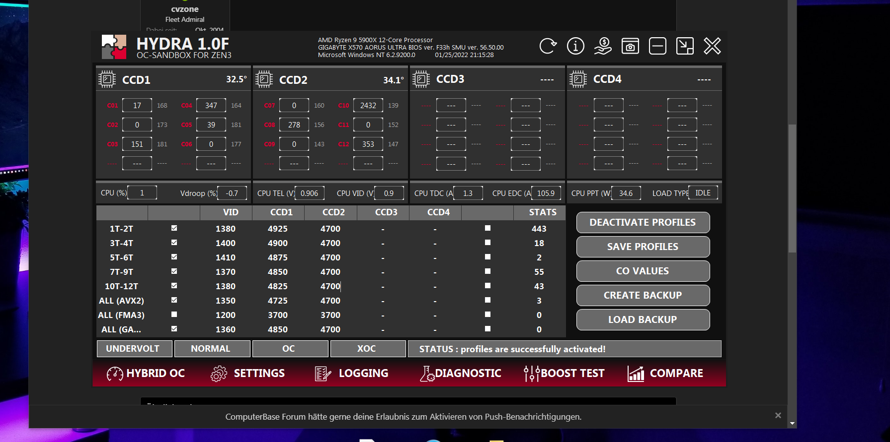Click the Settings gear icon

click(x=219, y=374)
